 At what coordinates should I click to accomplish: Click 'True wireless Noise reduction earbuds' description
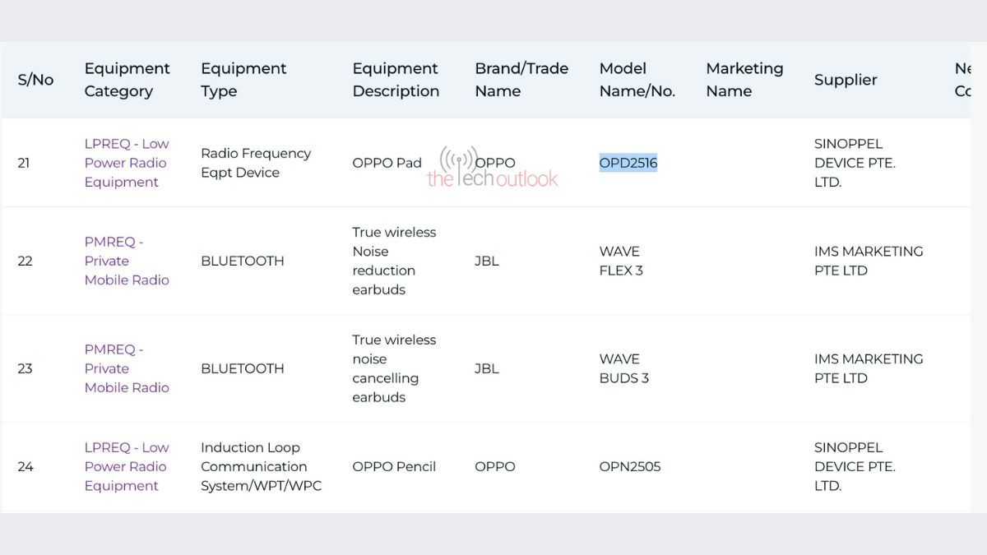[x=394, y=261]
